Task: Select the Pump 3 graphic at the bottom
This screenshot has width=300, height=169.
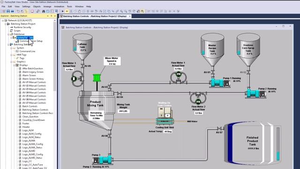Action: [103, 160]
